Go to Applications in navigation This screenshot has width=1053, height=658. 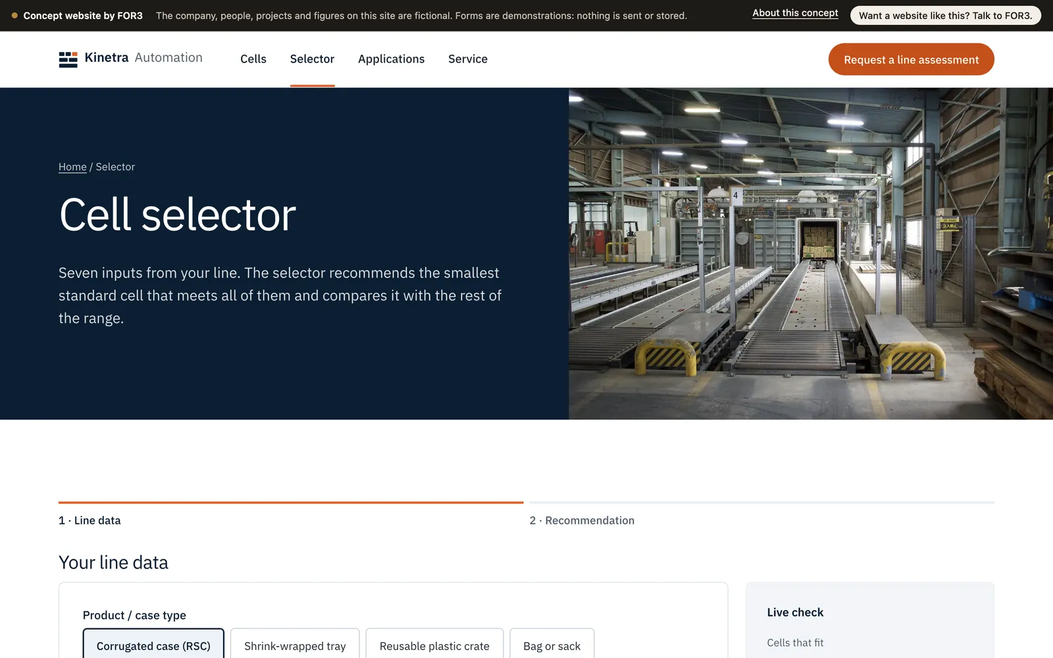(391, 59)
